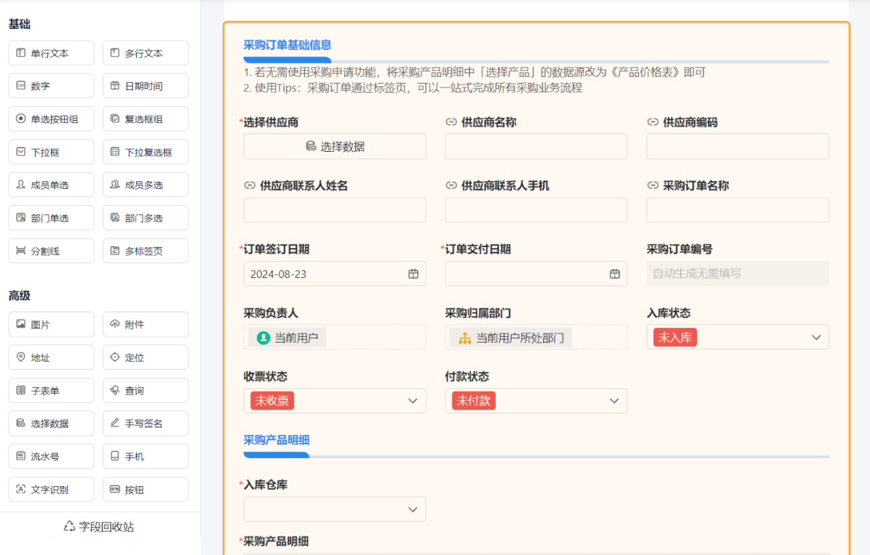The width and height of the screenshot is (870, 555).
Task: Switch to 采购订单基础信息 tab
Action: point(287,45)
